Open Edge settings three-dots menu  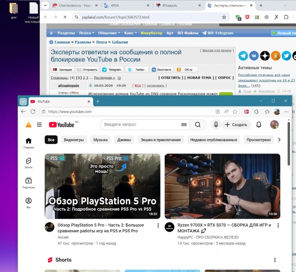286,112
